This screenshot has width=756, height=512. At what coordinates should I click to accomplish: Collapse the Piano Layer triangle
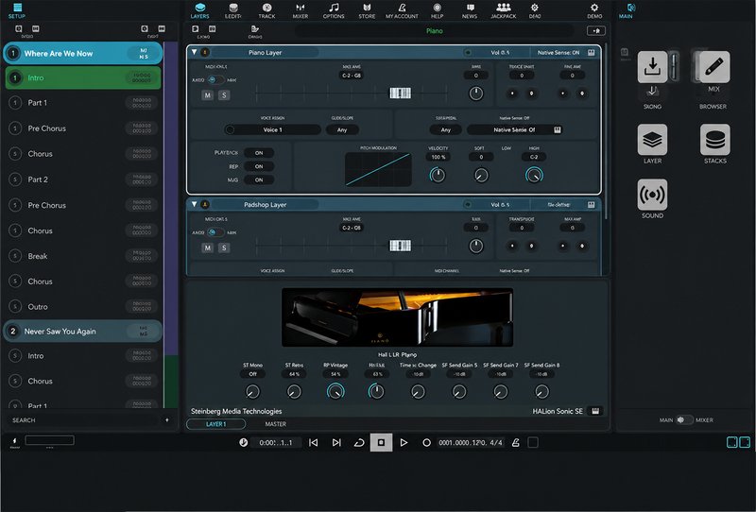(x=194, y=52)
